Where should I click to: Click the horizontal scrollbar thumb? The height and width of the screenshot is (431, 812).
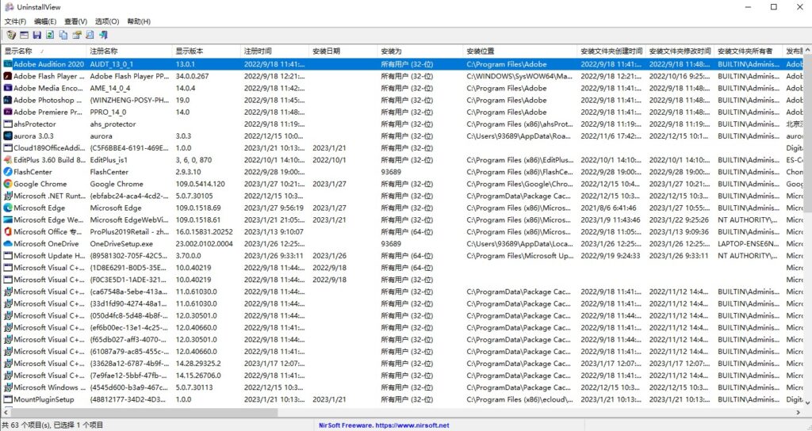144,412
